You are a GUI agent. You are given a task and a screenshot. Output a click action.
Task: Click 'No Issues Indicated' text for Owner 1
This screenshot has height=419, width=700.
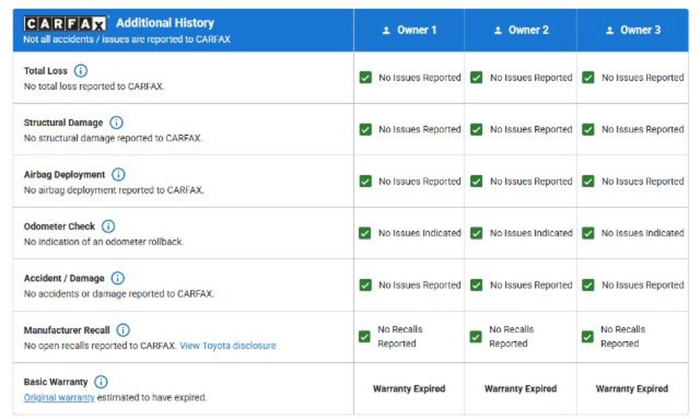point(420,233)
